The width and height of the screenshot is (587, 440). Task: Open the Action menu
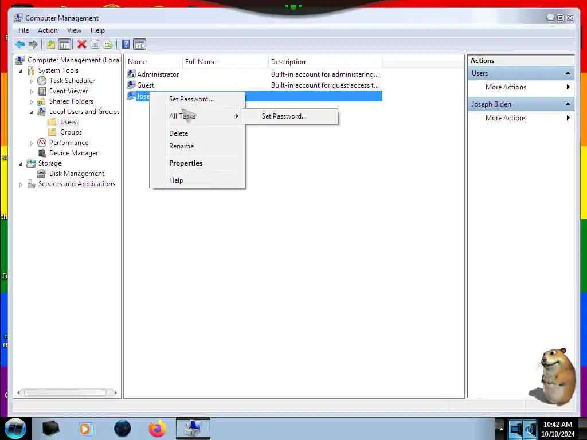(48, 30)
